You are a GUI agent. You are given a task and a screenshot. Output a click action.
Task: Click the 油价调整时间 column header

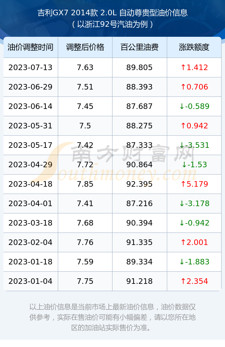point(30,47)
